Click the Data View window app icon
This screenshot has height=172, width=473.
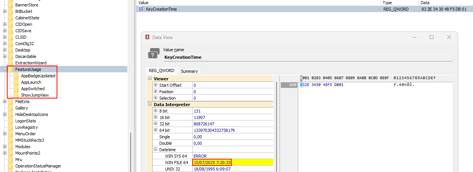pos(147,37)
